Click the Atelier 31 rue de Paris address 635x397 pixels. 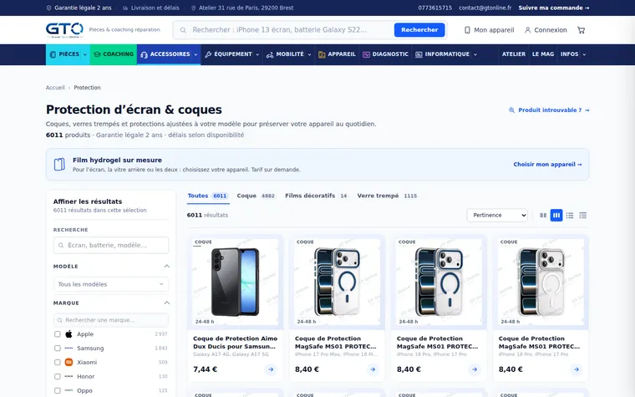coord(242,8)
